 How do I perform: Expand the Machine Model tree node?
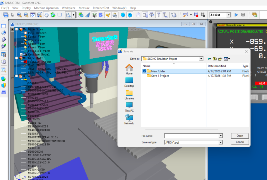pos(21,54)
